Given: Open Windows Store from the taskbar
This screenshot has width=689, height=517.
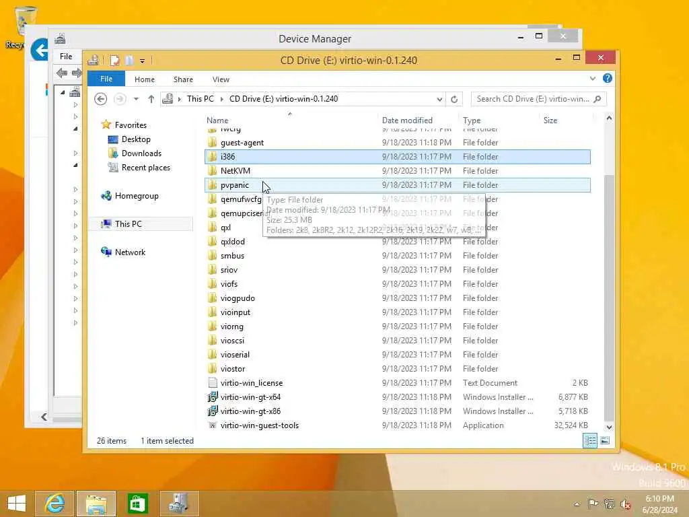Looking at the screenshot, I should click(x=137, y=504).
